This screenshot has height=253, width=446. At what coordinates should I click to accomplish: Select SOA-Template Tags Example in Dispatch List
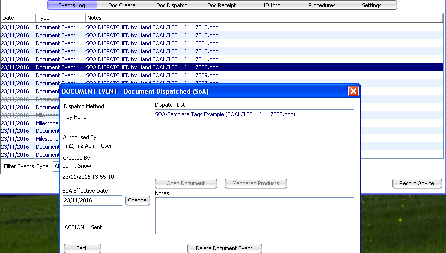pyautogui.click(x=225, y=114)
